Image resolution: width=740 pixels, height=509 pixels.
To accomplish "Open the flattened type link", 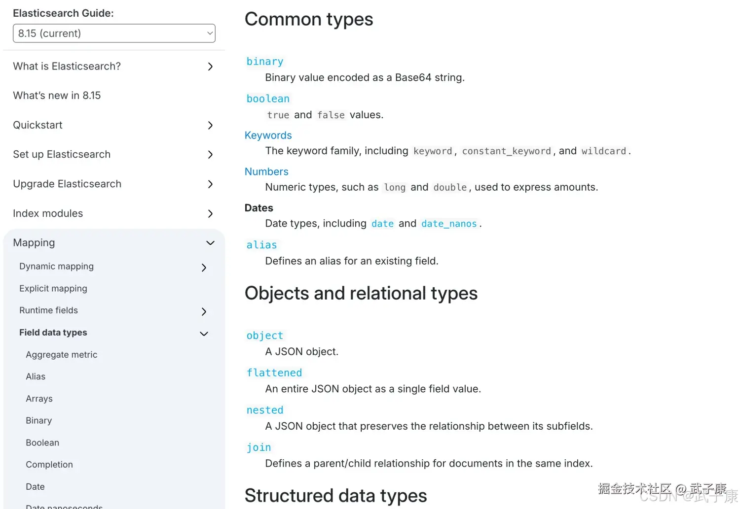I will (x=274, y=373).
